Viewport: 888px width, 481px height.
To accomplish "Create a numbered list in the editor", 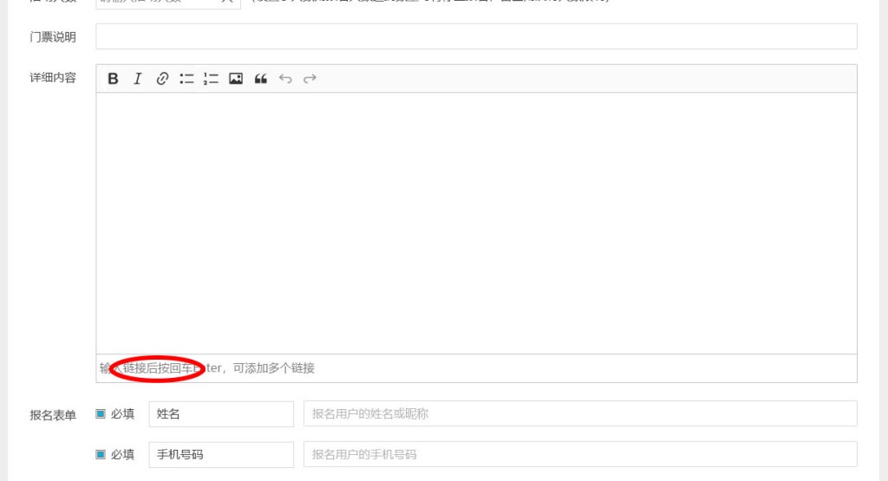I will 211,79.
